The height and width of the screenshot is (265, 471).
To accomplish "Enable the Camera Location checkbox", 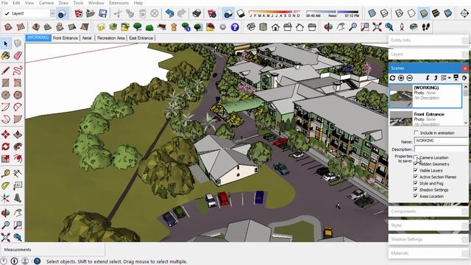I will coord(416,158).
